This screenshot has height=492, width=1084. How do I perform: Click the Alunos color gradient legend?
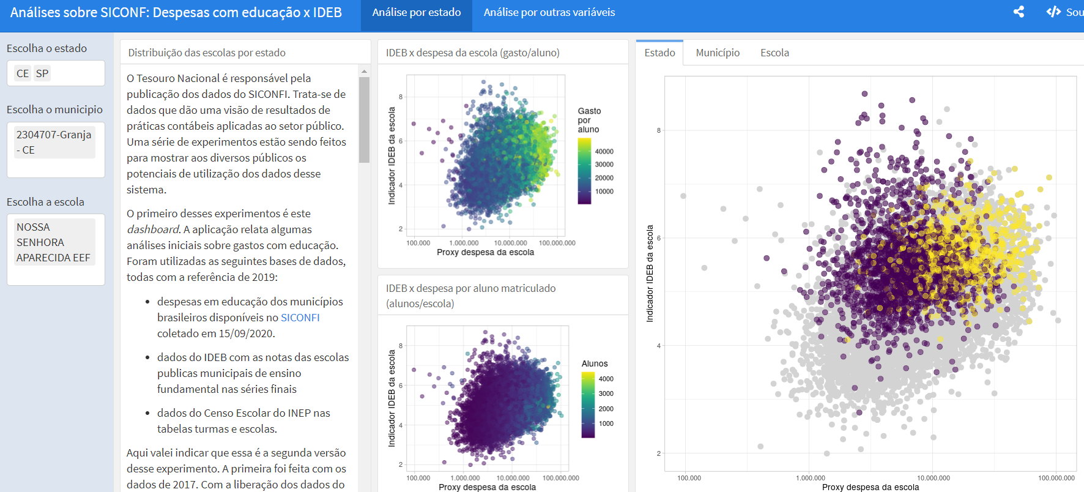click(x=587, y=404)
